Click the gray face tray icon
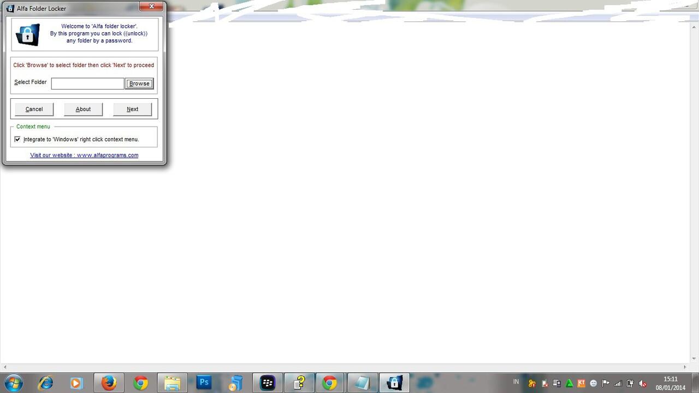The width and height of the screenshot is (699, 393). [x=594, y=383]
